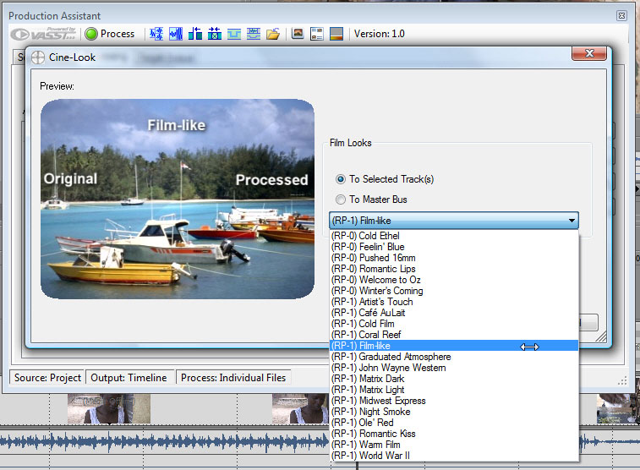Click the first blue waveform toolbar icon
The width and height of the screenshot is (640, 470).
(x=156, y=34)
